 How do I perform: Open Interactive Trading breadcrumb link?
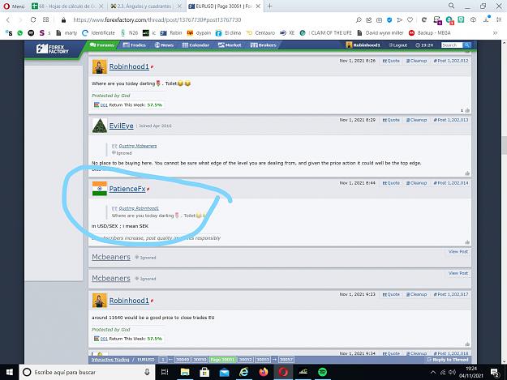point(110,360)
